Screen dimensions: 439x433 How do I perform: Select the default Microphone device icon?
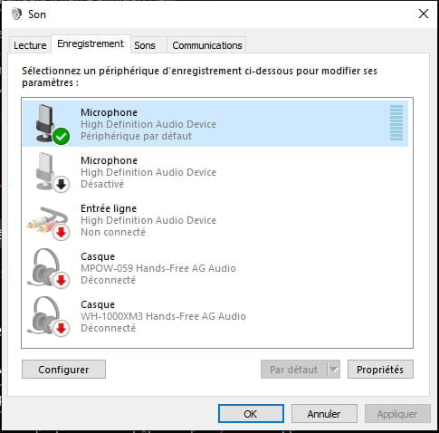tap(48, 124)
